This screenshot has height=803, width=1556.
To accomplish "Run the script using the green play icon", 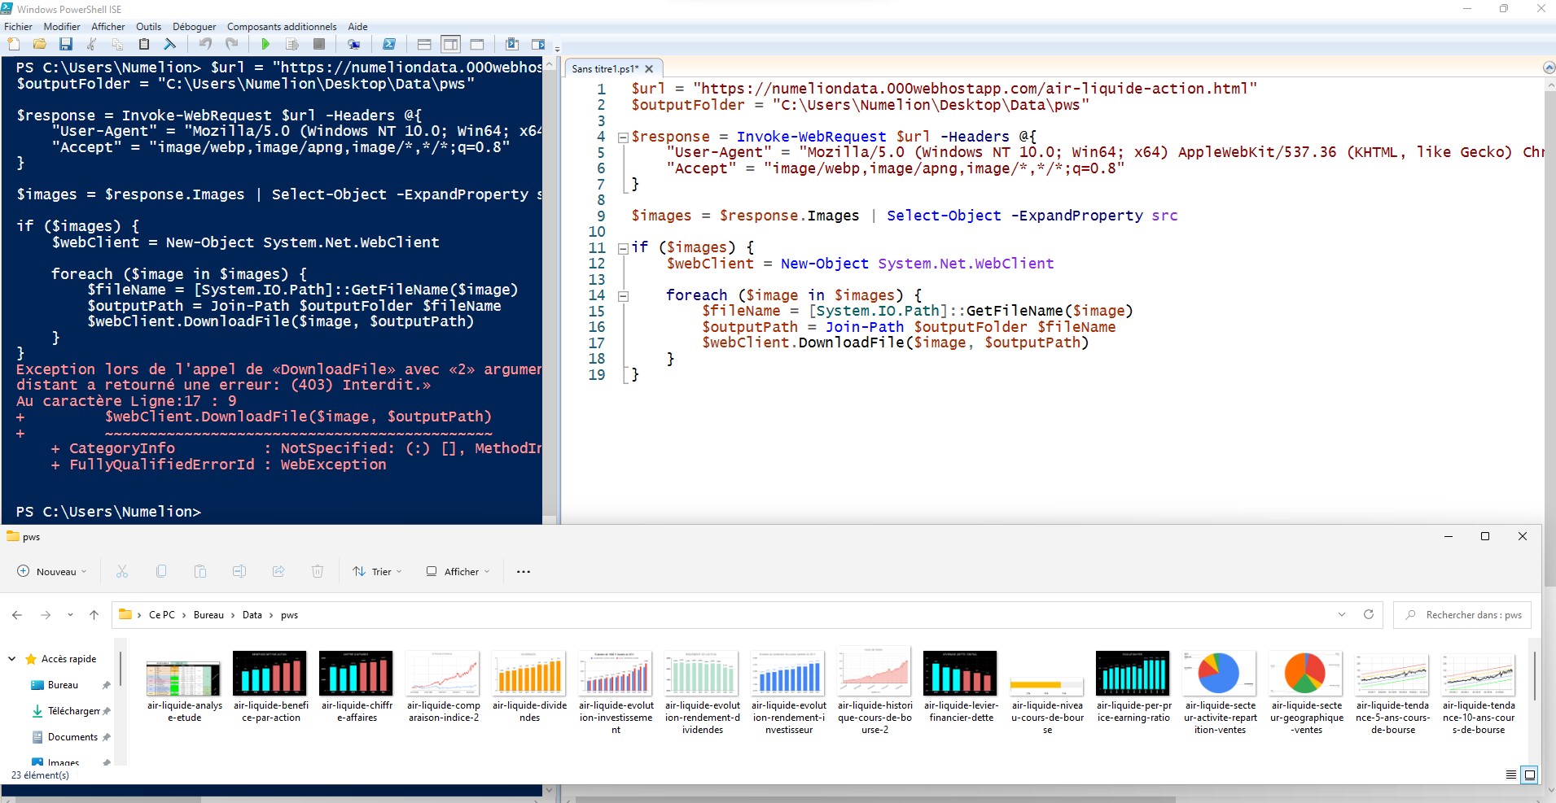I will click(265, 44).
